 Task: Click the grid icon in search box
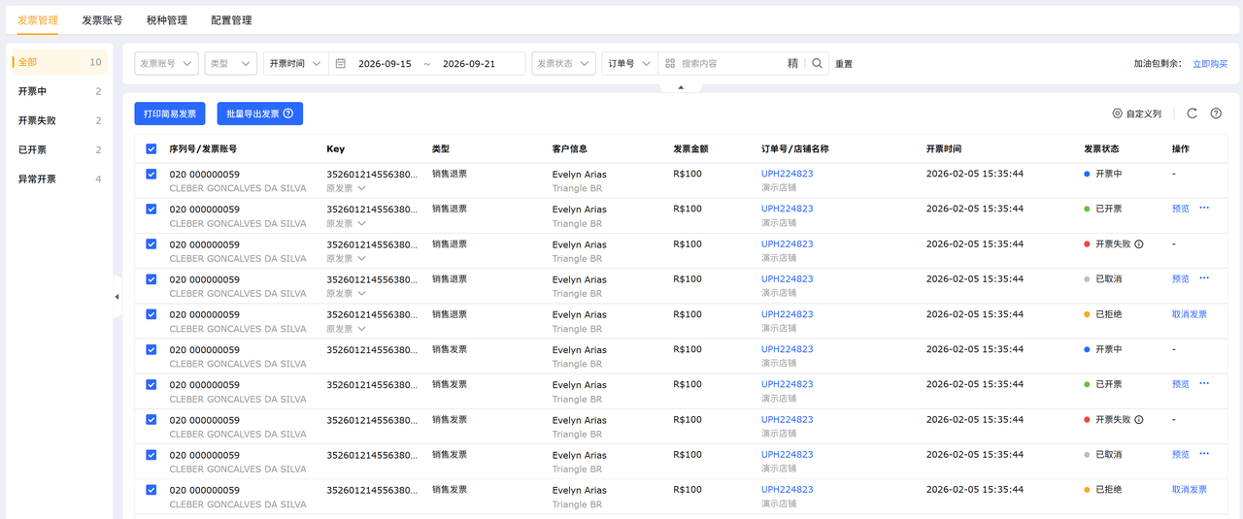tap(670, 63)
